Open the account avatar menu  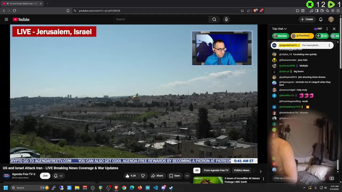pos(331,19)
